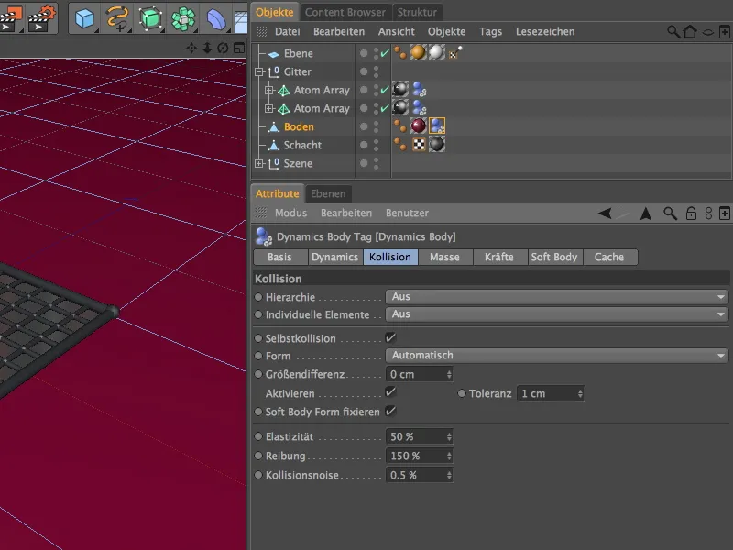Expand the second Atom Array
733x550 pixels.
(268, 108)
